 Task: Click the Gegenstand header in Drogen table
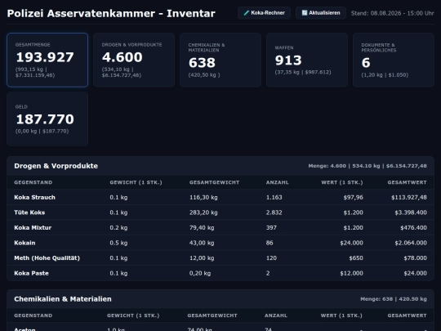tap(33, 182)
